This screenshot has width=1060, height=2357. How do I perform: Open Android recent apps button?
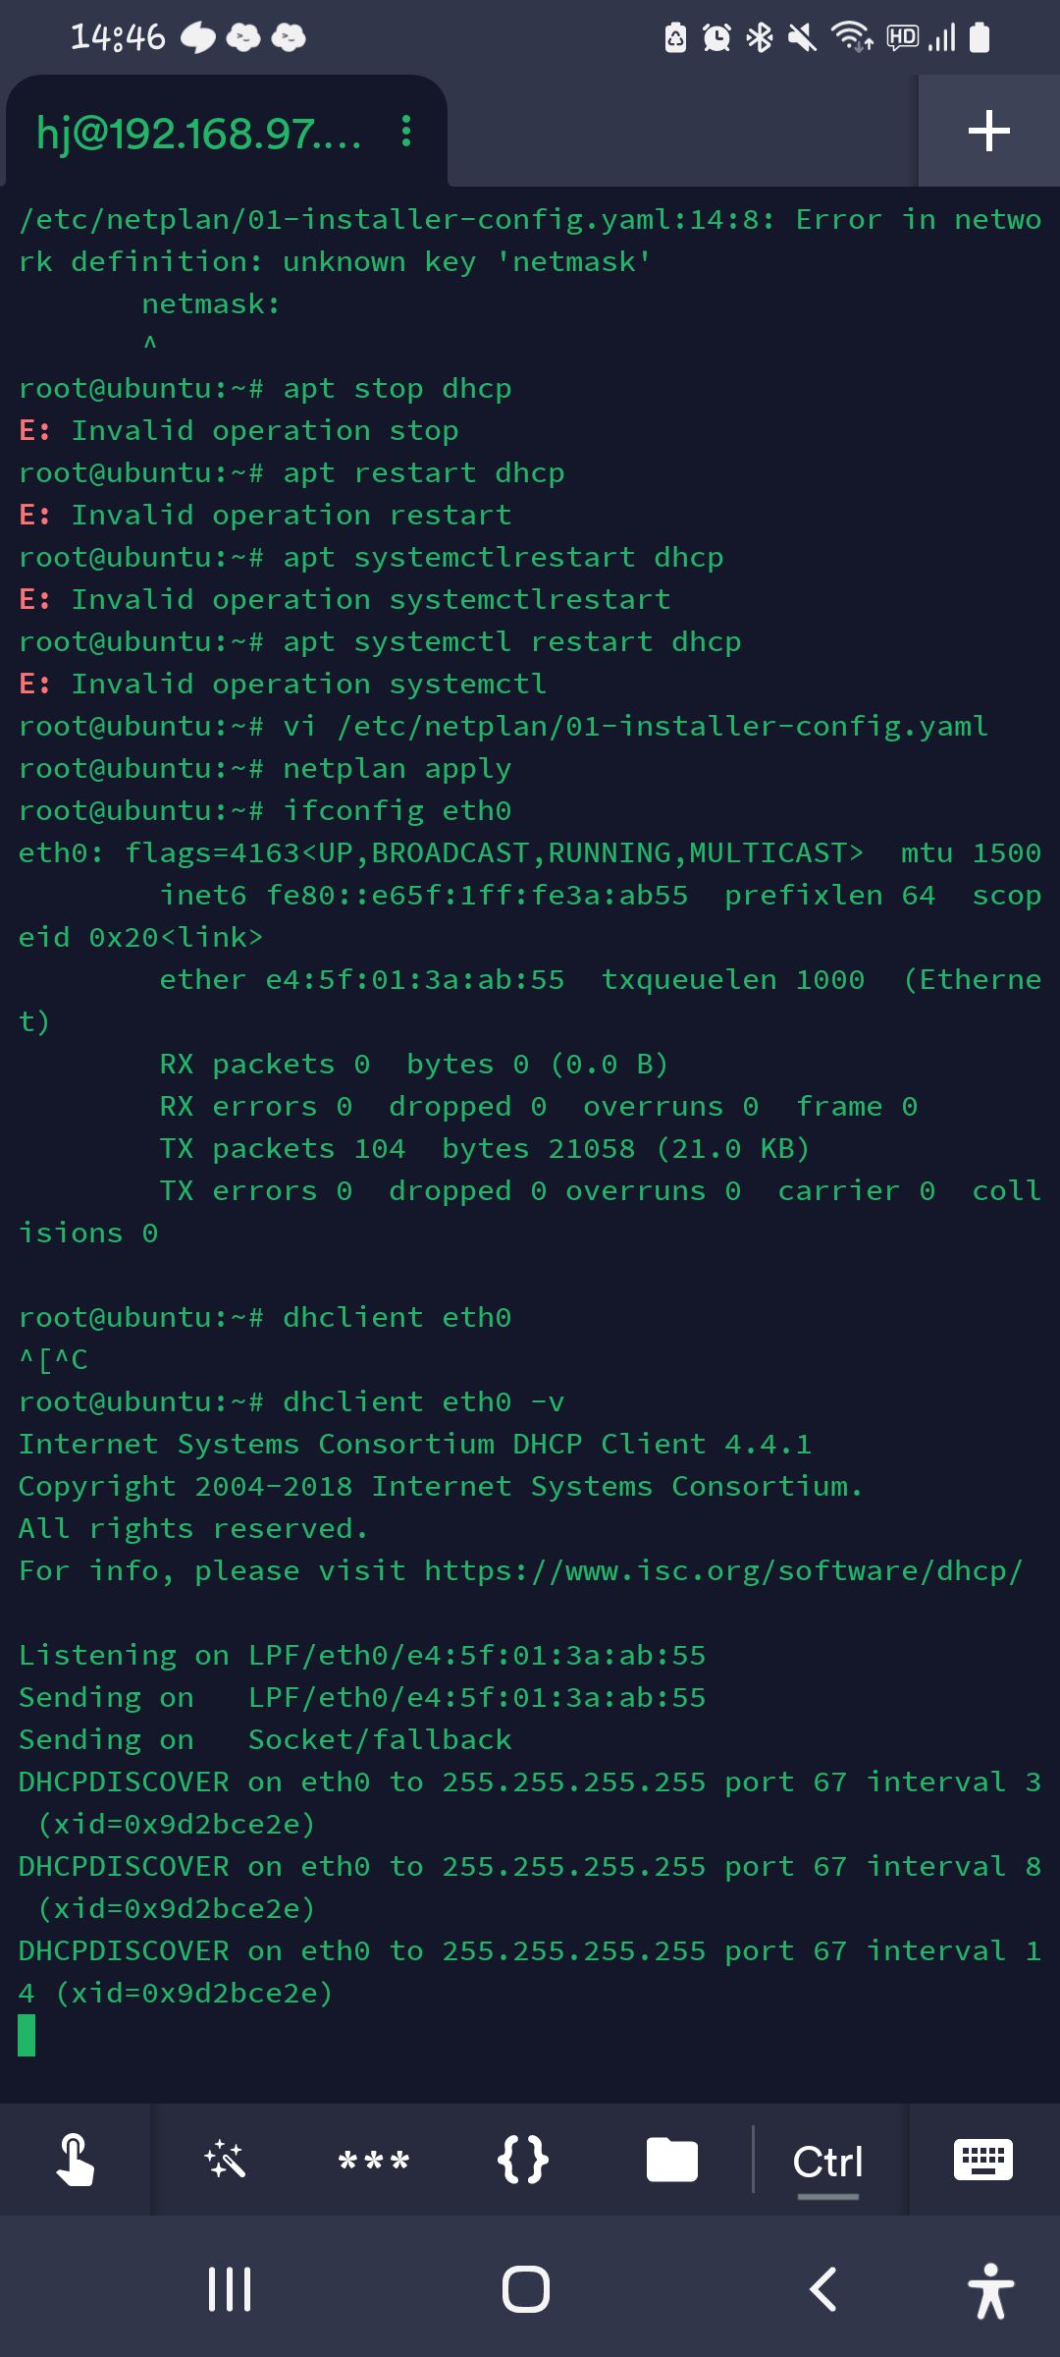pos(230,2289)
